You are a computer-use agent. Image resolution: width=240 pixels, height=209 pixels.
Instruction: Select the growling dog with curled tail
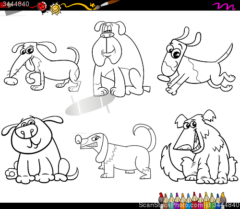[x=116, y=151]
